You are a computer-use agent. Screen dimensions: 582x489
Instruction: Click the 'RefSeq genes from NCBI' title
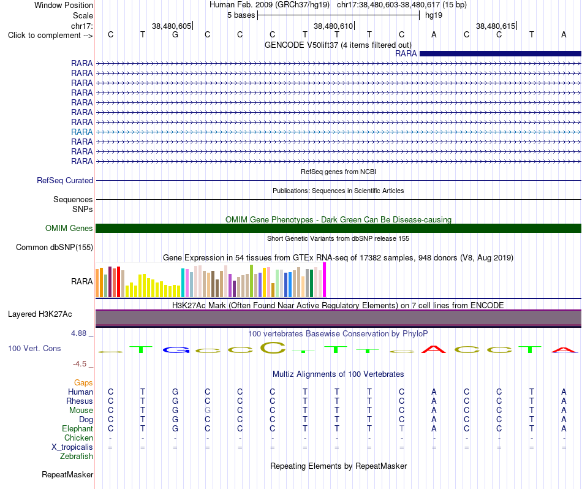pos(338,172)
